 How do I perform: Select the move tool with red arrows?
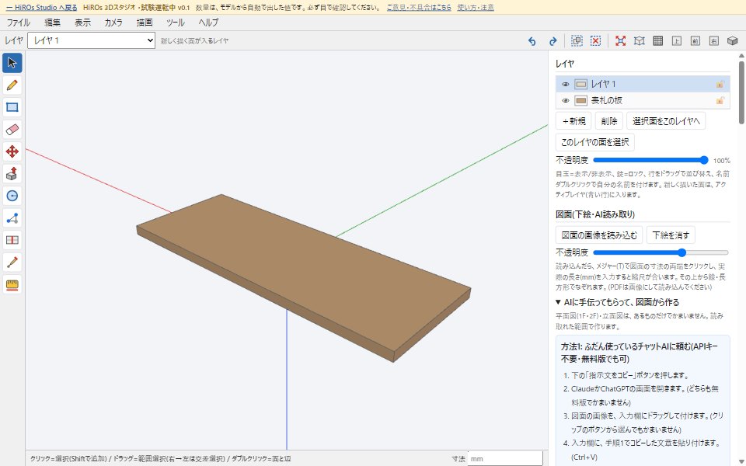point(12,151)
